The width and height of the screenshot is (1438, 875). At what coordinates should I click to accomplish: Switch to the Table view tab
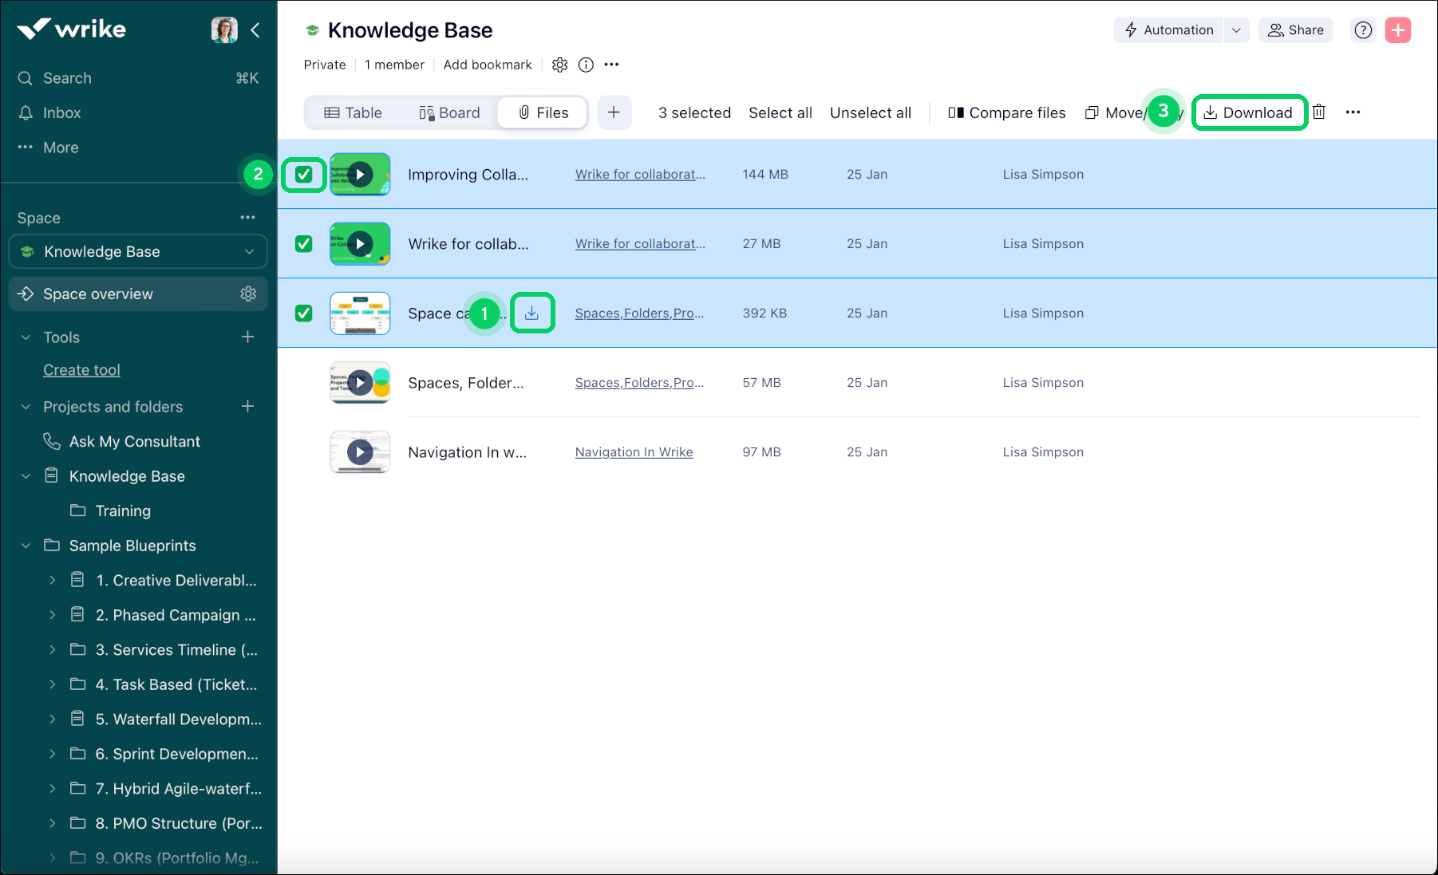click(x=353, y=112)
